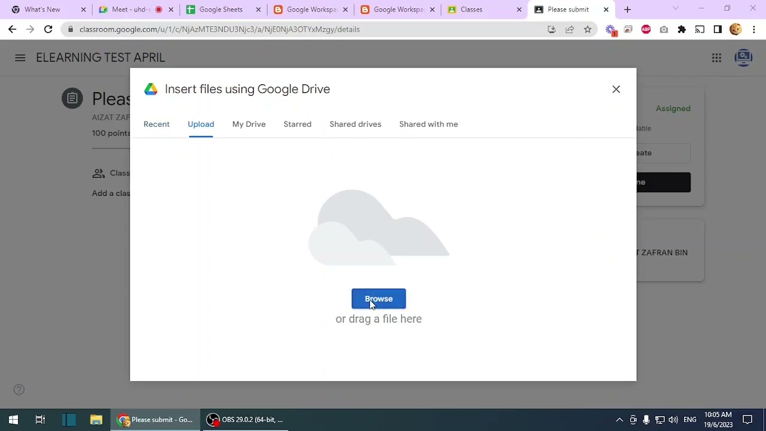The width and height of the screenshot is (766, 431).
Task: Bookmark this page with the star icon
Action: pos(588,29)
